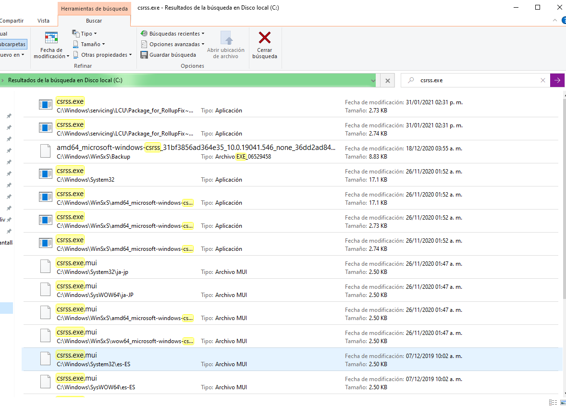
Task: Select the csrss.exe 2.74 KB servicing LCU result
Action: pos(291,128)
